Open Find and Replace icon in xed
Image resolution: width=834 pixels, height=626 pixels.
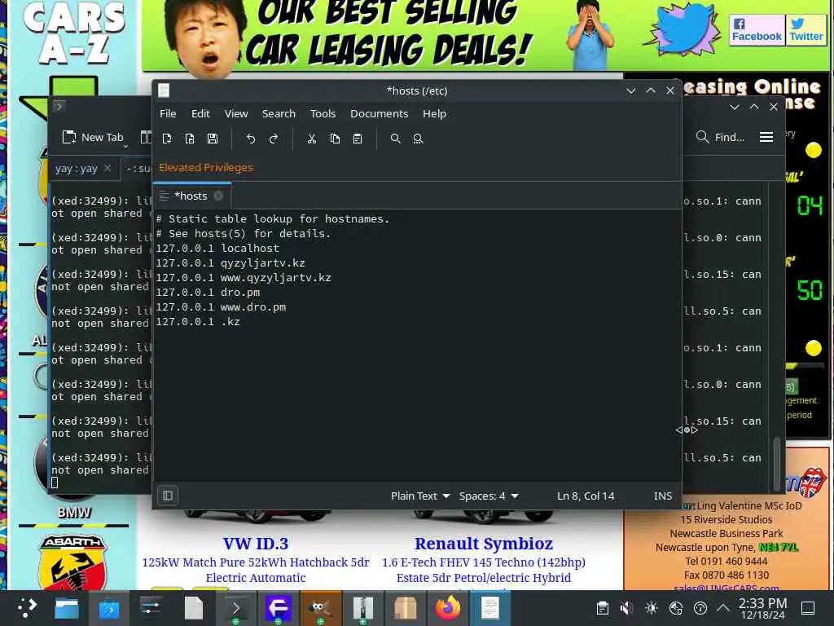pos(418,139)
